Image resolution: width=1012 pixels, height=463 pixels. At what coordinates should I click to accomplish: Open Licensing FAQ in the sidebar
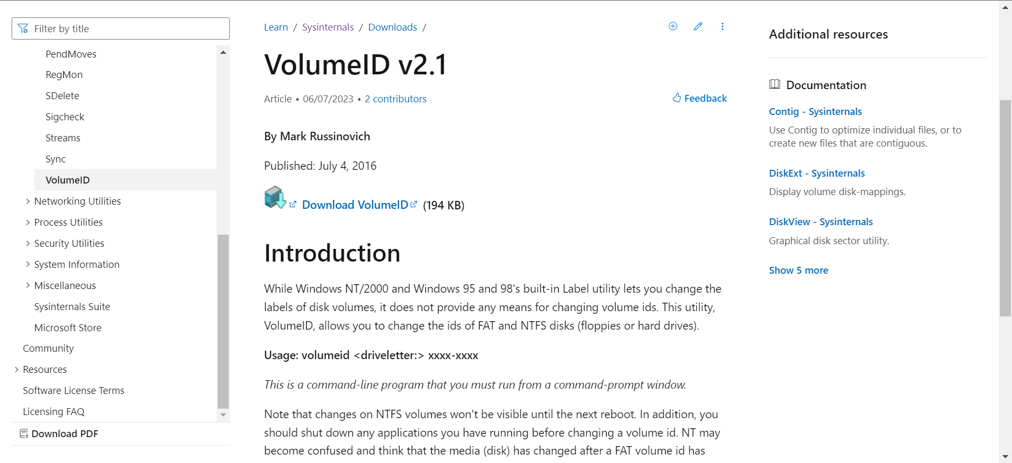tap(54, 411)
